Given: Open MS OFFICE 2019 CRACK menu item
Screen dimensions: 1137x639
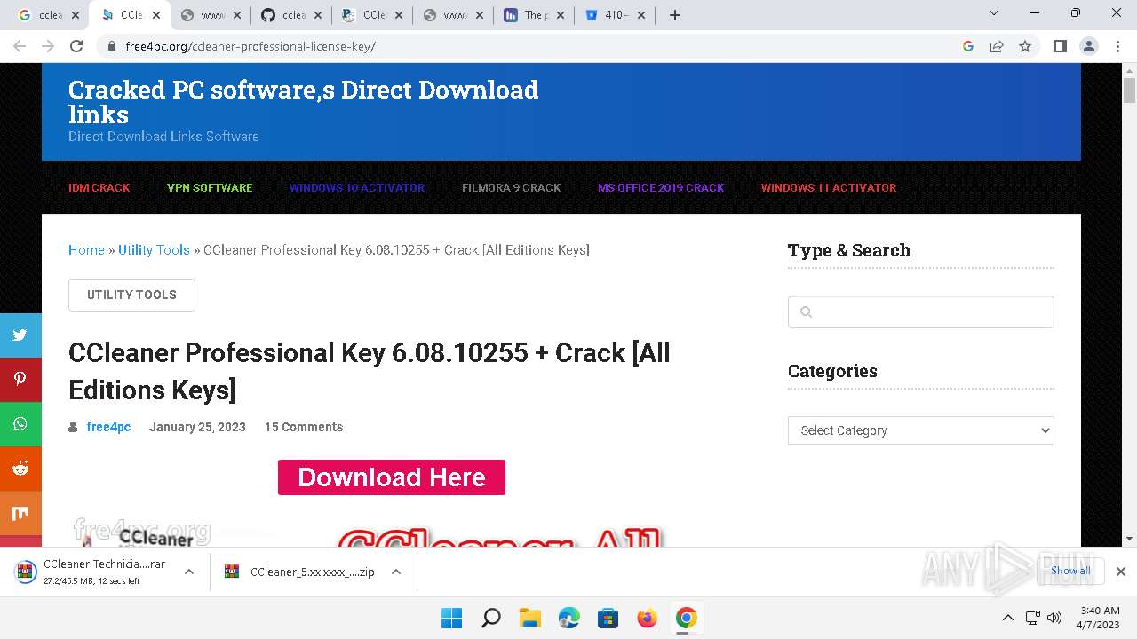Looking at the screenshot, I should point(661,188).
